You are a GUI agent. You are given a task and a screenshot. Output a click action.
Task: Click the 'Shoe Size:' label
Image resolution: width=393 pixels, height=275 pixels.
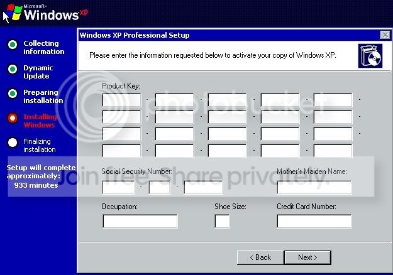(x=230, y=207)
